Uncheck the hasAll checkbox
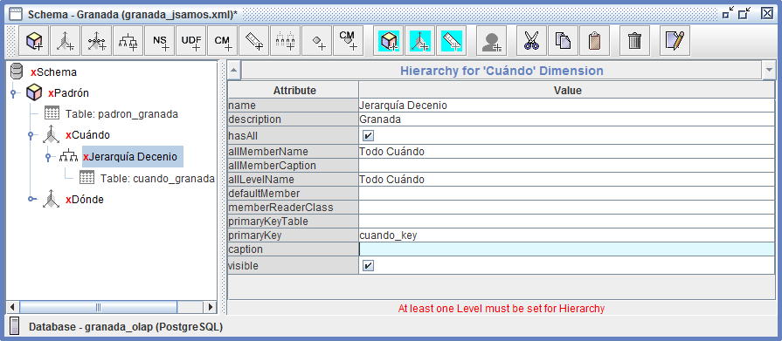 coord(368,135)
